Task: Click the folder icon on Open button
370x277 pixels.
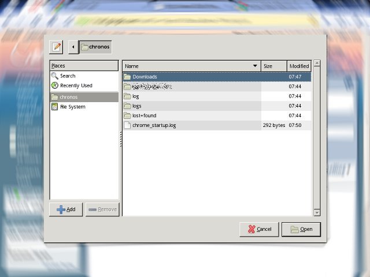Action: click(294, 229)
